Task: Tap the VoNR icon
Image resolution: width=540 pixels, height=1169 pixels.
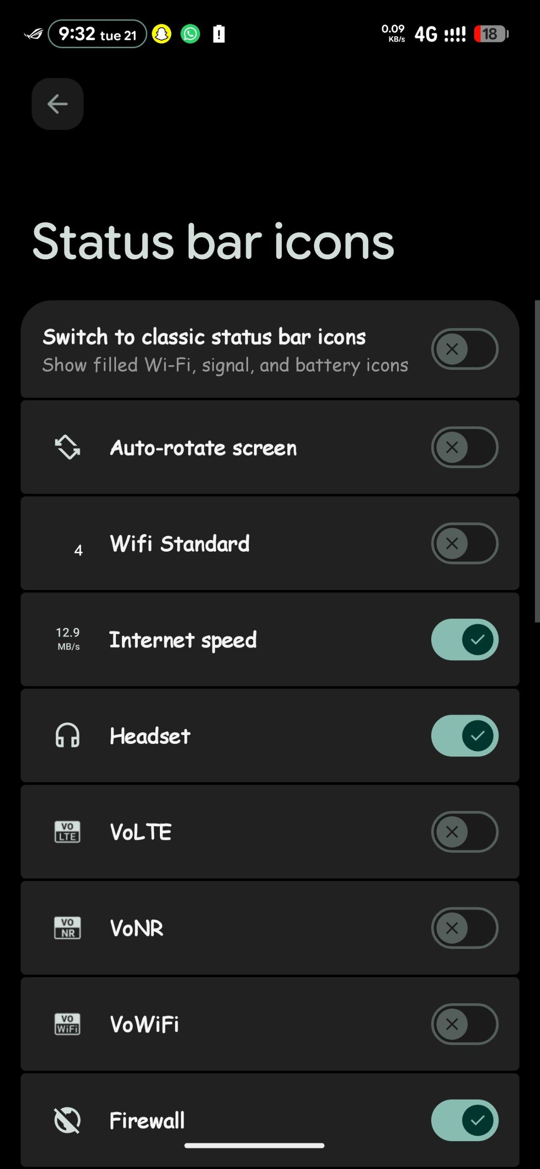Action: click(68, 927)
